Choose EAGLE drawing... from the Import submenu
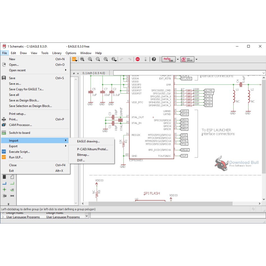This screenshot has width=266, height=266. 88,141
